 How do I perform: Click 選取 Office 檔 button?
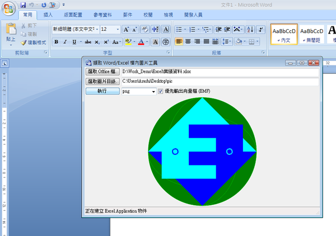tap(102, 72)
